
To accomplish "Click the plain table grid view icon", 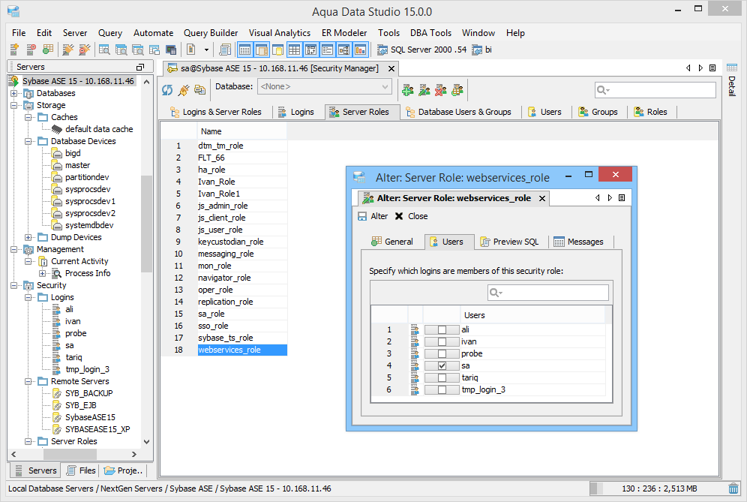I will tap(295, 50).
